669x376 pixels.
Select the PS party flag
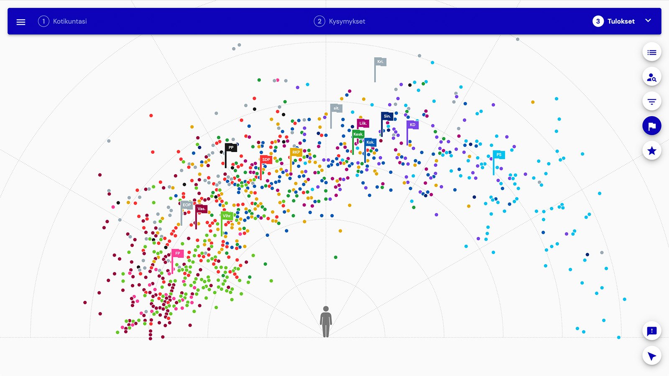click(498, 155)
